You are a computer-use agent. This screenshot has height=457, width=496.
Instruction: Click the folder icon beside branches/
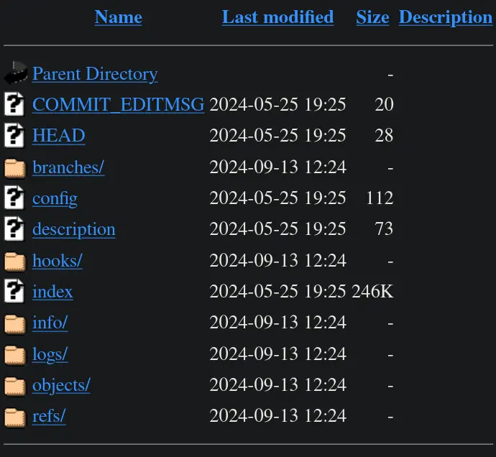14,167
